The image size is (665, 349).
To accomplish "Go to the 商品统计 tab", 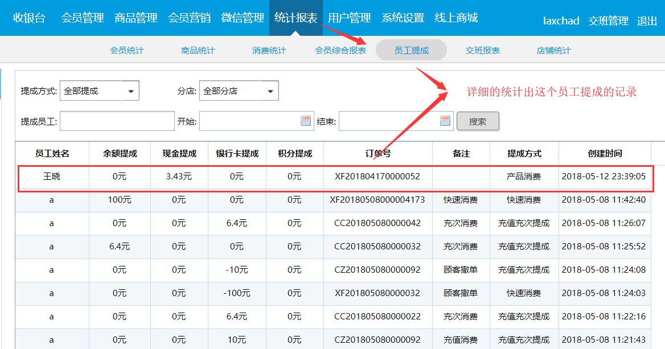I will [198, 51].
